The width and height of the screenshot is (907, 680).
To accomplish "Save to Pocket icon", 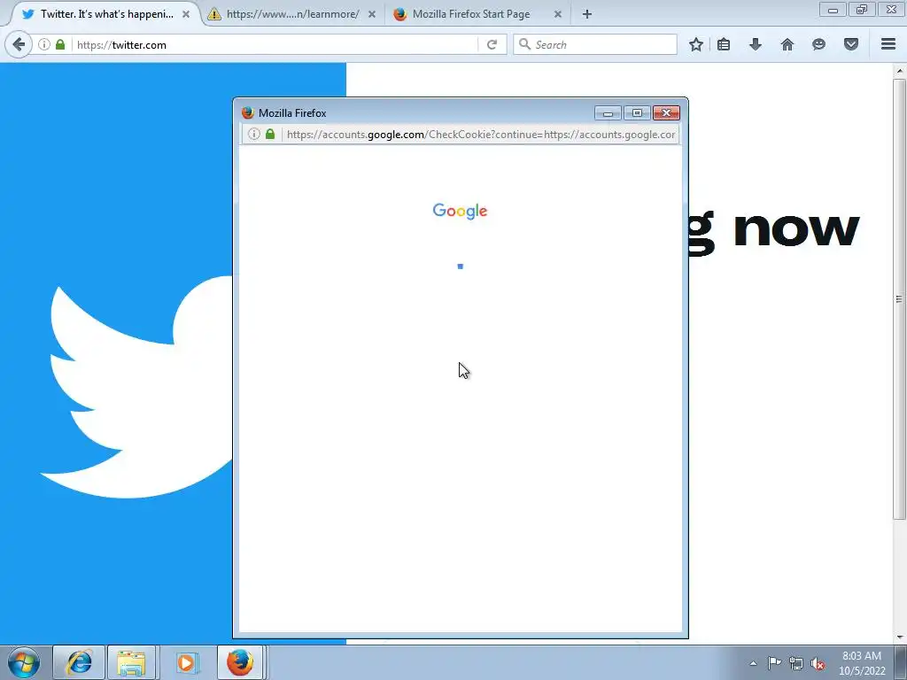I will click(851, 44).
